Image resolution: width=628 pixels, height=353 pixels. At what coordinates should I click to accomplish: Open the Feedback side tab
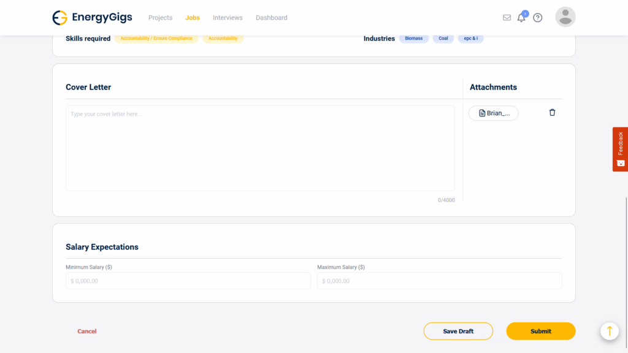(620, 149)
